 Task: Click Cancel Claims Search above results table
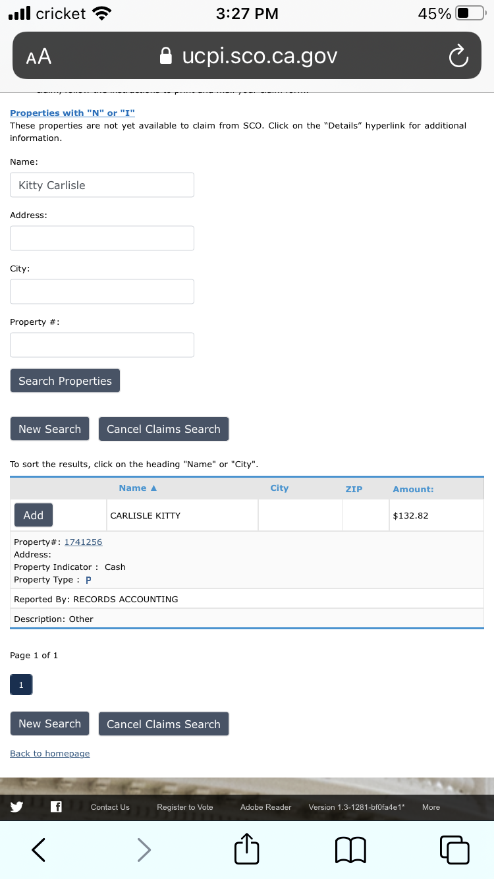163,429
